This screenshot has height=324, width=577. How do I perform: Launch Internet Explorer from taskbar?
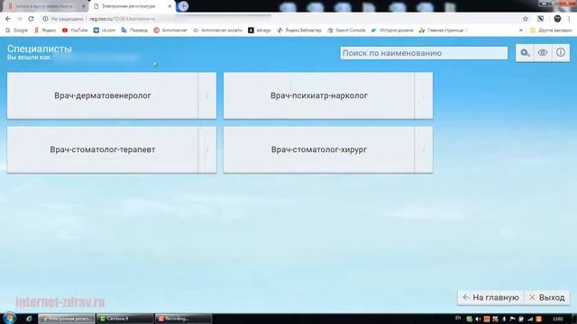29,319
